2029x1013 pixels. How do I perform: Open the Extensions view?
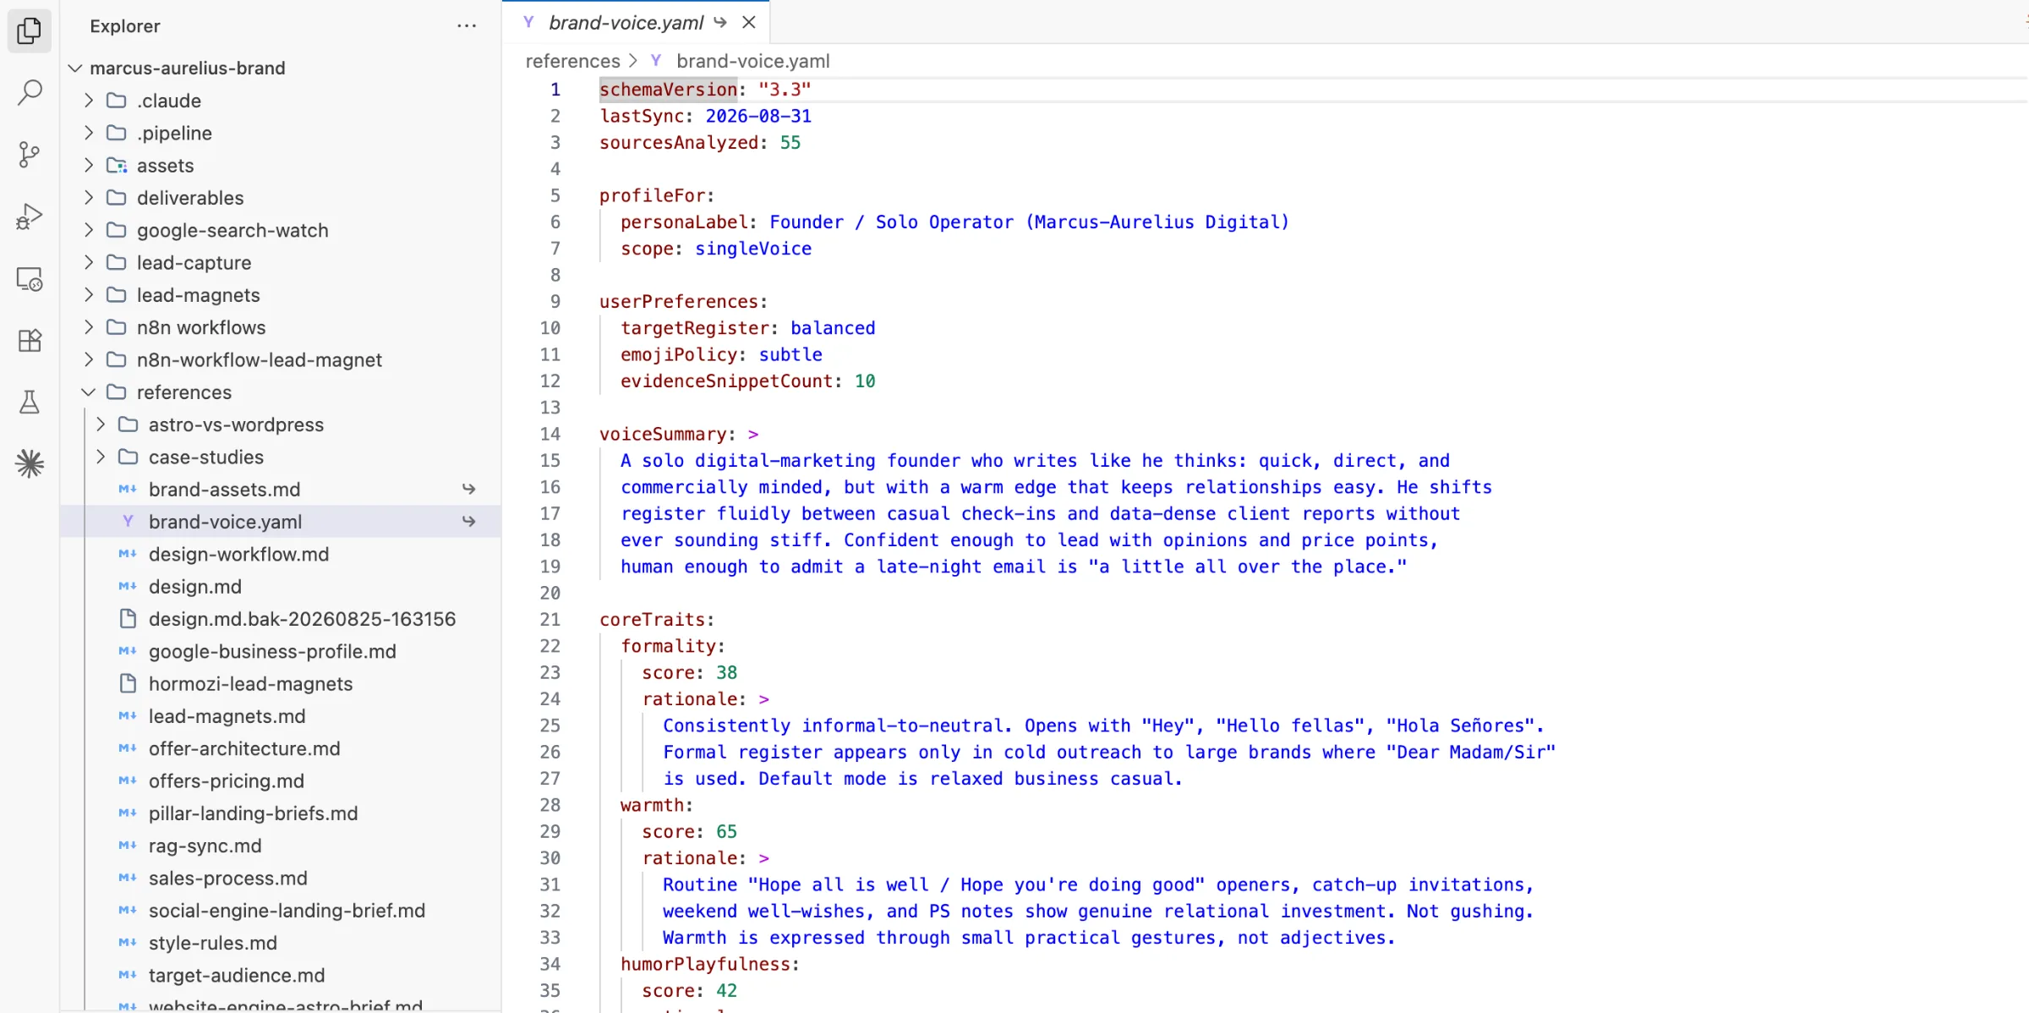pos(30,341)
